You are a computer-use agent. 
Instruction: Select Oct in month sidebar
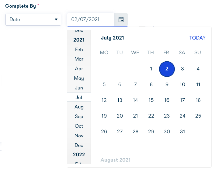coord(79,126)
